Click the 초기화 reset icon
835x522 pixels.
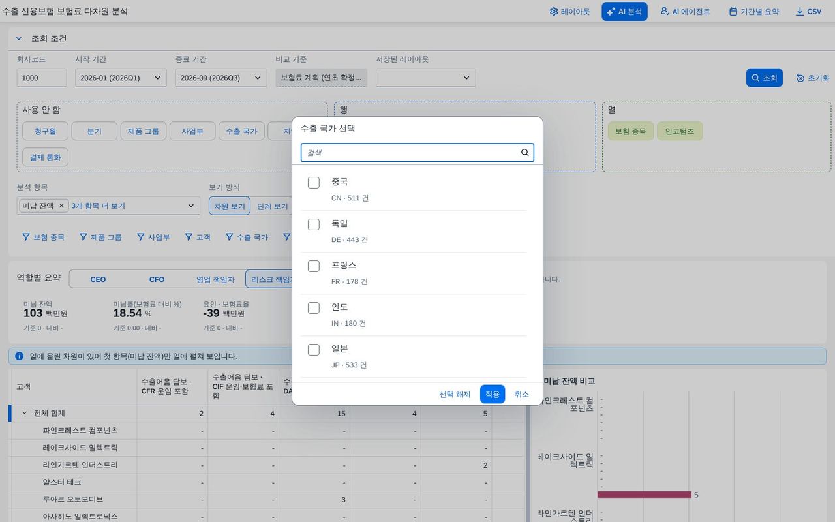800,78
